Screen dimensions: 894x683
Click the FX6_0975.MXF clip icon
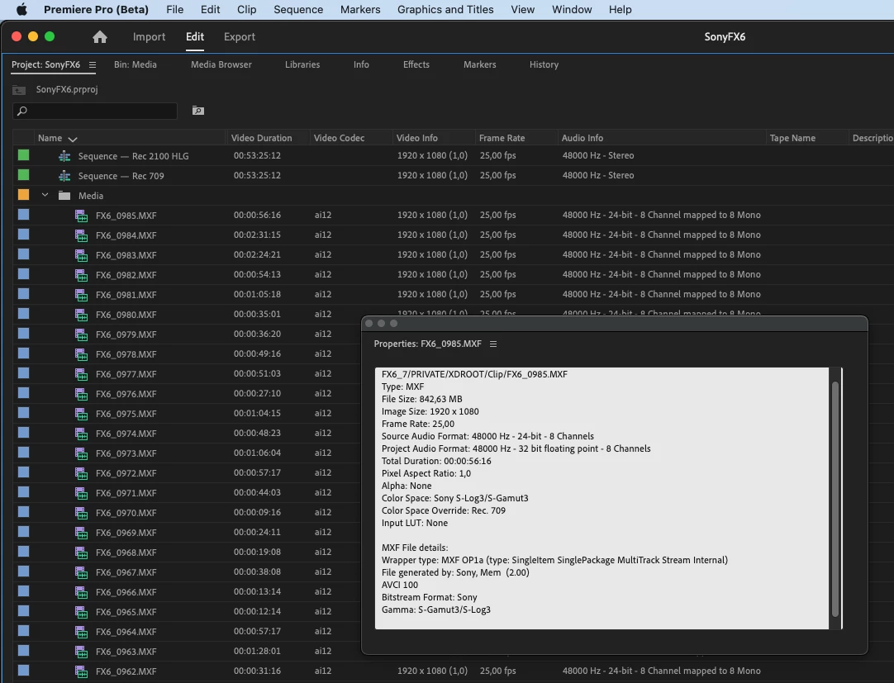82,414
